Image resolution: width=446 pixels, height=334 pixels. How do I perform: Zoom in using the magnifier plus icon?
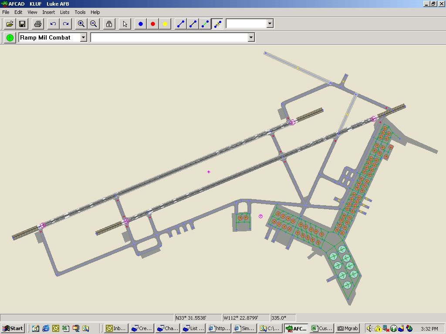point(81,24)
